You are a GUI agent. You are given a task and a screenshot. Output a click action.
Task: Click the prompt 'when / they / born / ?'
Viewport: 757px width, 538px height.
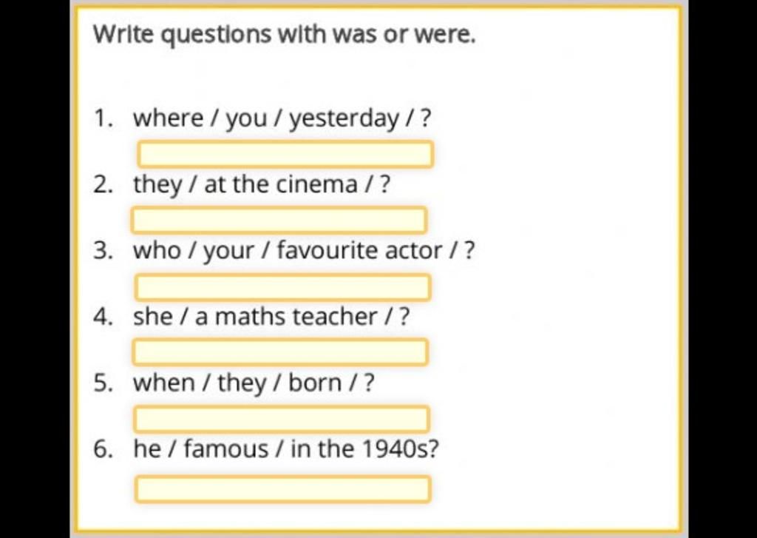click(x=254, y=383)
